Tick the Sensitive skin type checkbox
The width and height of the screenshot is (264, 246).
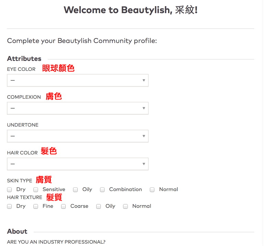click(x=36, y=190)
